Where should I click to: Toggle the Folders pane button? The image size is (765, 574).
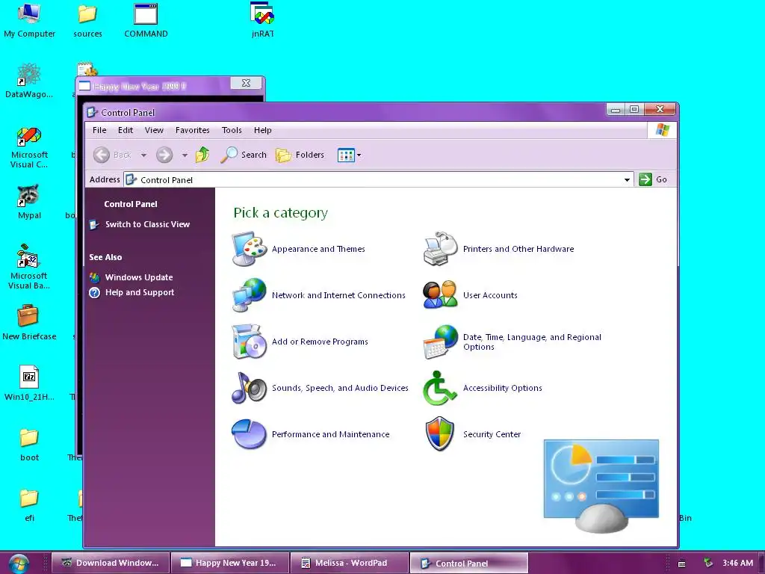click(x=300, y=155)
